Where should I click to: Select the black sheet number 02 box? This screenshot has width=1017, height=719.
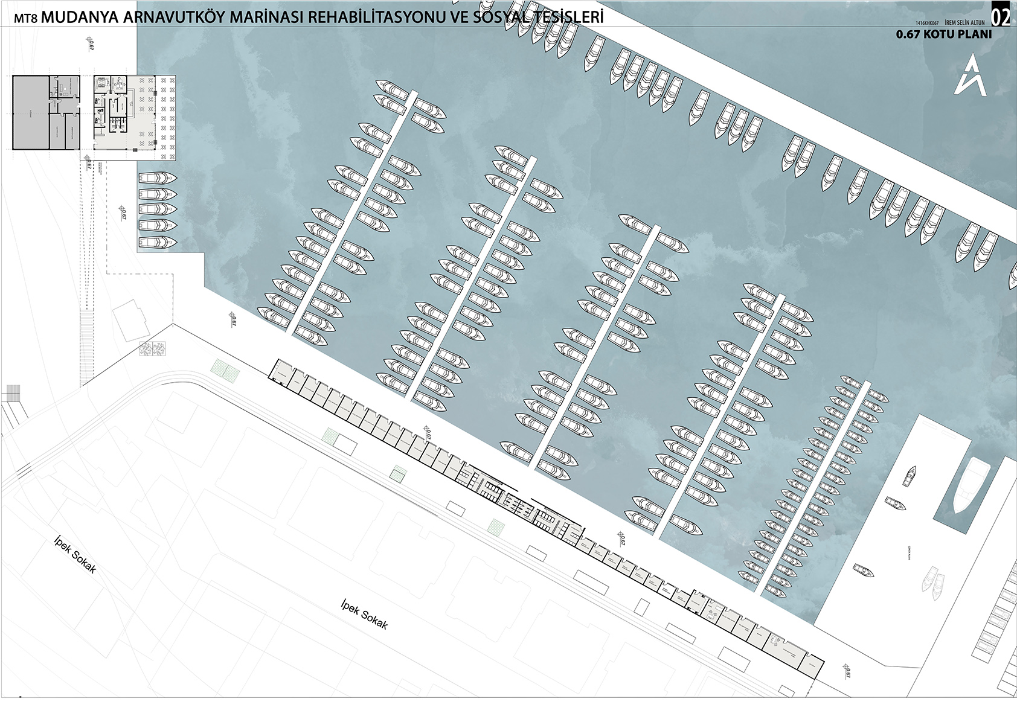pyautogui.click(x=1001, y=15)
